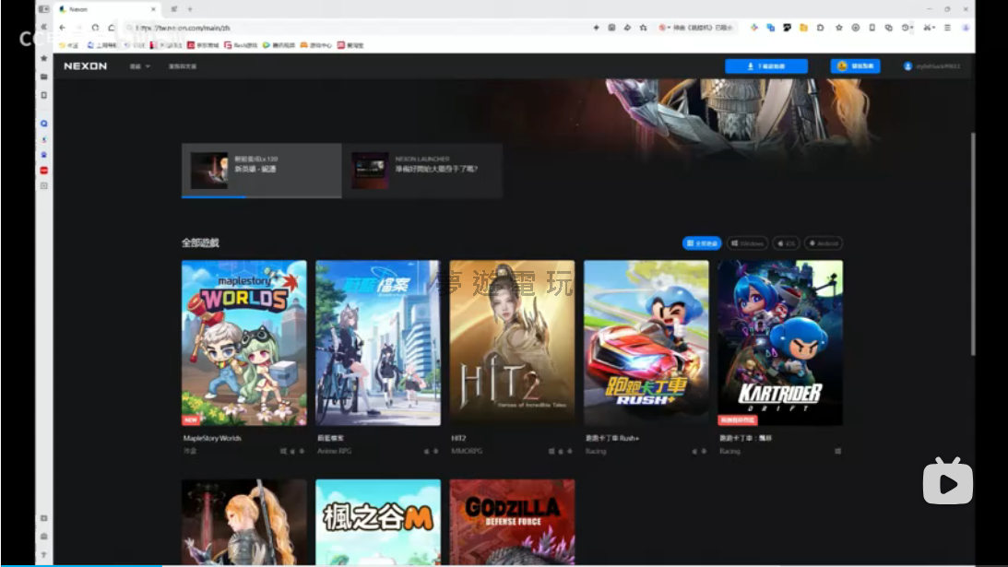This screenshot has width=1008, height=567.
Task: Reload the current page
Action: pos(95,28)
